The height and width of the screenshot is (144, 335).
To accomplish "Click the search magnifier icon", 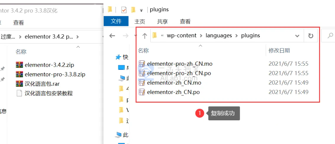I will pos(330,35).
